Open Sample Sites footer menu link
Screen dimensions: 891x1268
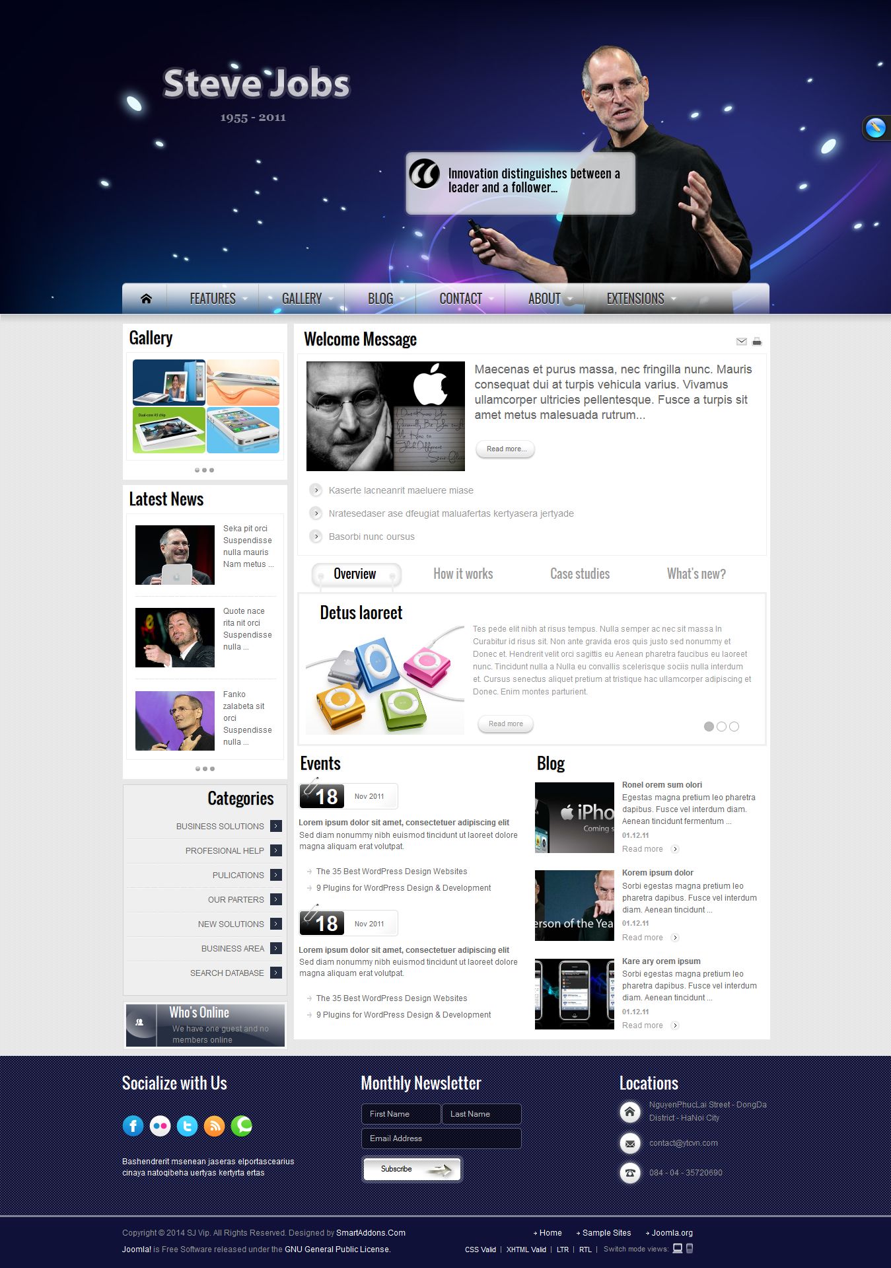click(x=606, y=1232)
